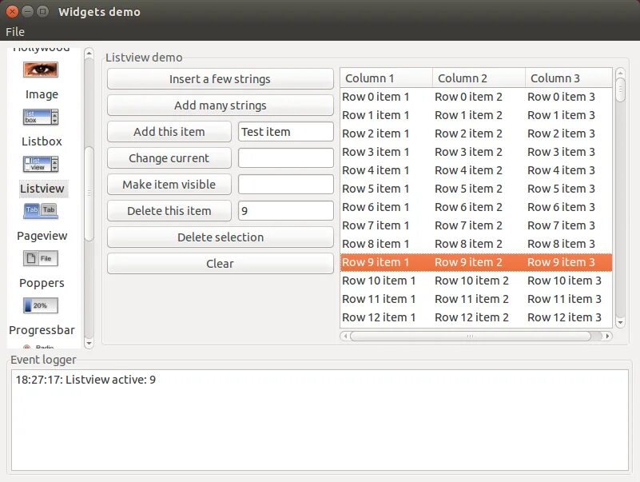The width and height of the screenshot is (640, 482).
Task: Select Row 1 item 2
Action: [x=468, y=115]
